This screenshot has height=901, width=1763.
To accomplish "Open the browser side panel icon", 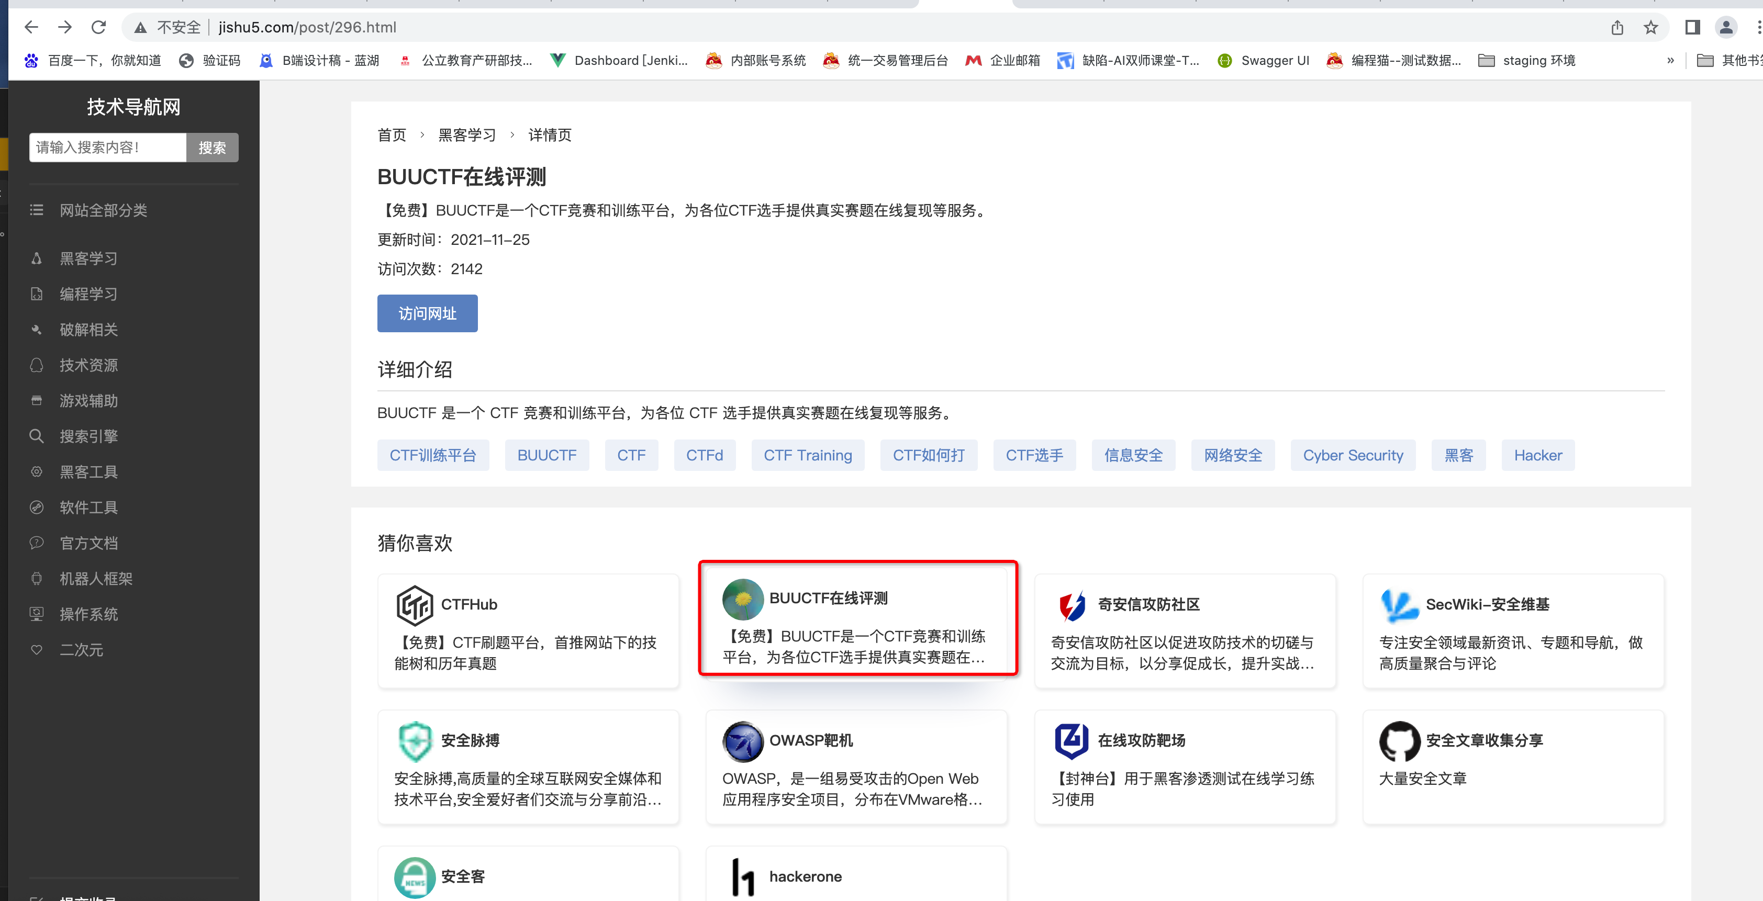I will [x=1692, y=27].
